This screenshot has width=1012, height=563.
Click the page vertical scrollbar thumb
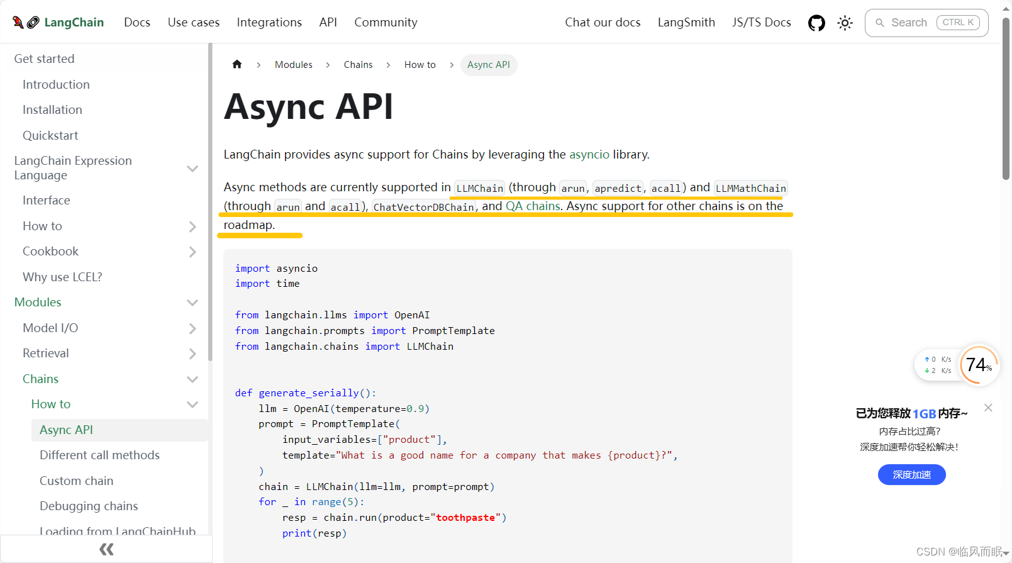point(1006,99)
